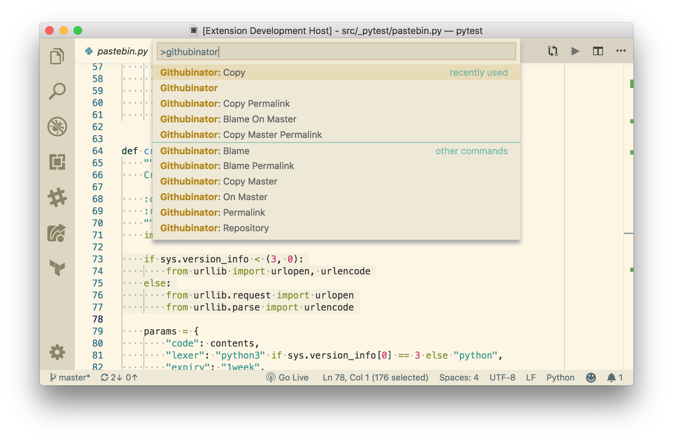Click line number 73 in the gutter

pos(98,259)
